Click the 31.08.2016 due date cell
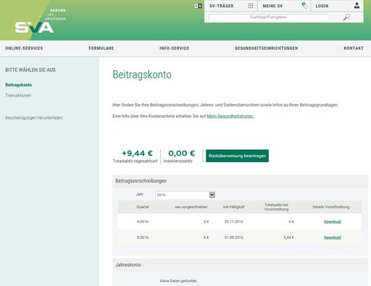Viewport: 371px width, 286px height. (234, 237)
